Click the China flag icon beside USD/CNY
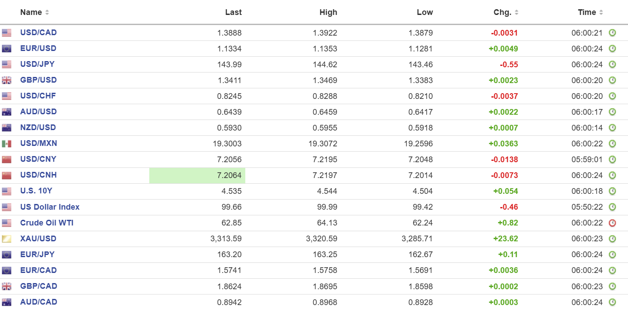The image size is (628, 309). pyautogui.click(x=7, y=160)
